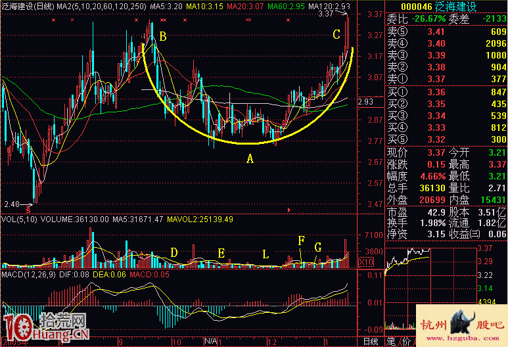Select the 卖② ask row with volume 904
The height and width of the screenshot is (347, 508).
pyautogui.click(x=446, y=67)
